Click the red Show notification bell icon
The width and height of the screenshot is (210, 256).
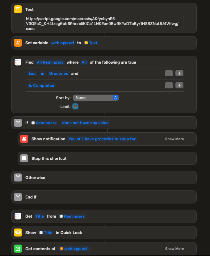point(24,139)
